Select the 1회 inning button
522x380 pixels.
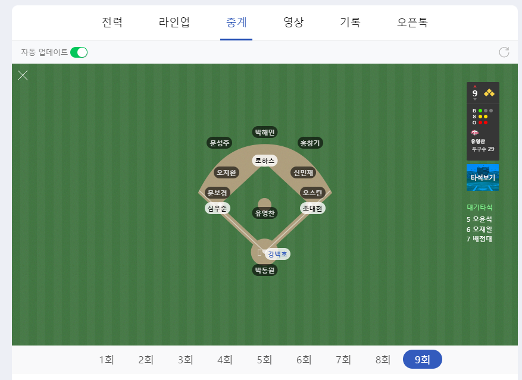pos(105,359)
